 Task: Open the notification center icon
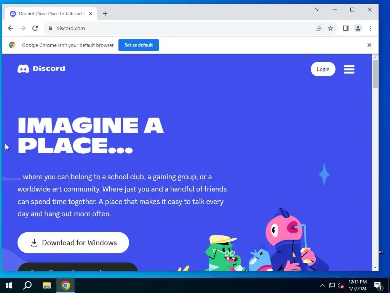tap(378, 285)
